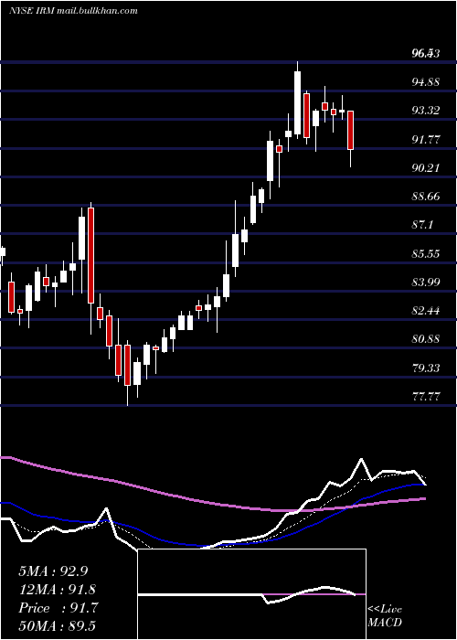The image size is (457, 640).
Task: Click the long red candle falling from 88.66
Action: pyautogui.click(x=90, y=255)
